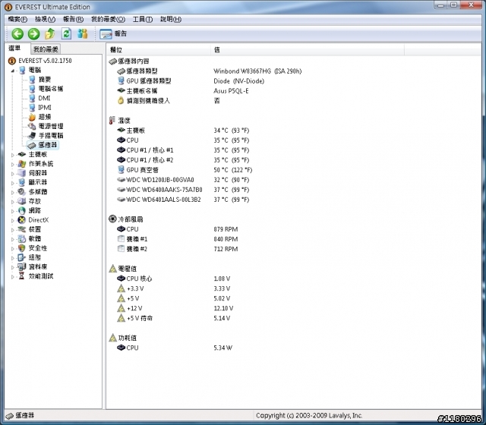The height and width of the screenshot is (425, 486).
Task: Click the warning icon beside 功耗值
Action: pyautogui.click(x=112, y=338)
